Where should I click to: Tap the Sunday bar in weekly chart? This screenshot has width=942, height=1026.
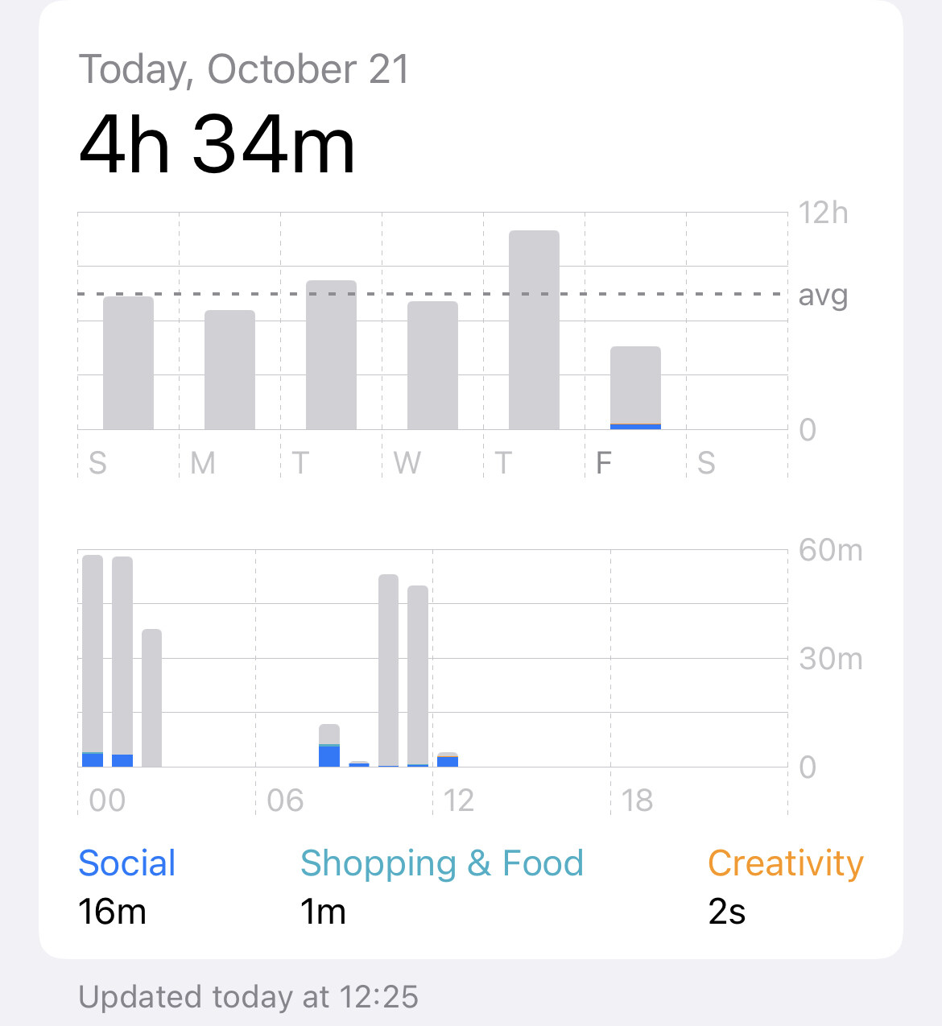click(x=128, y=362)
